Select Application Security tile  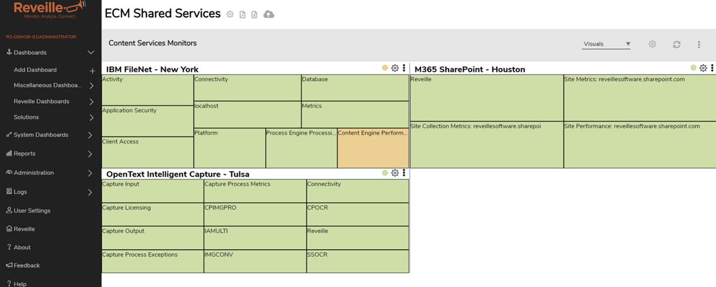(147, 121)
